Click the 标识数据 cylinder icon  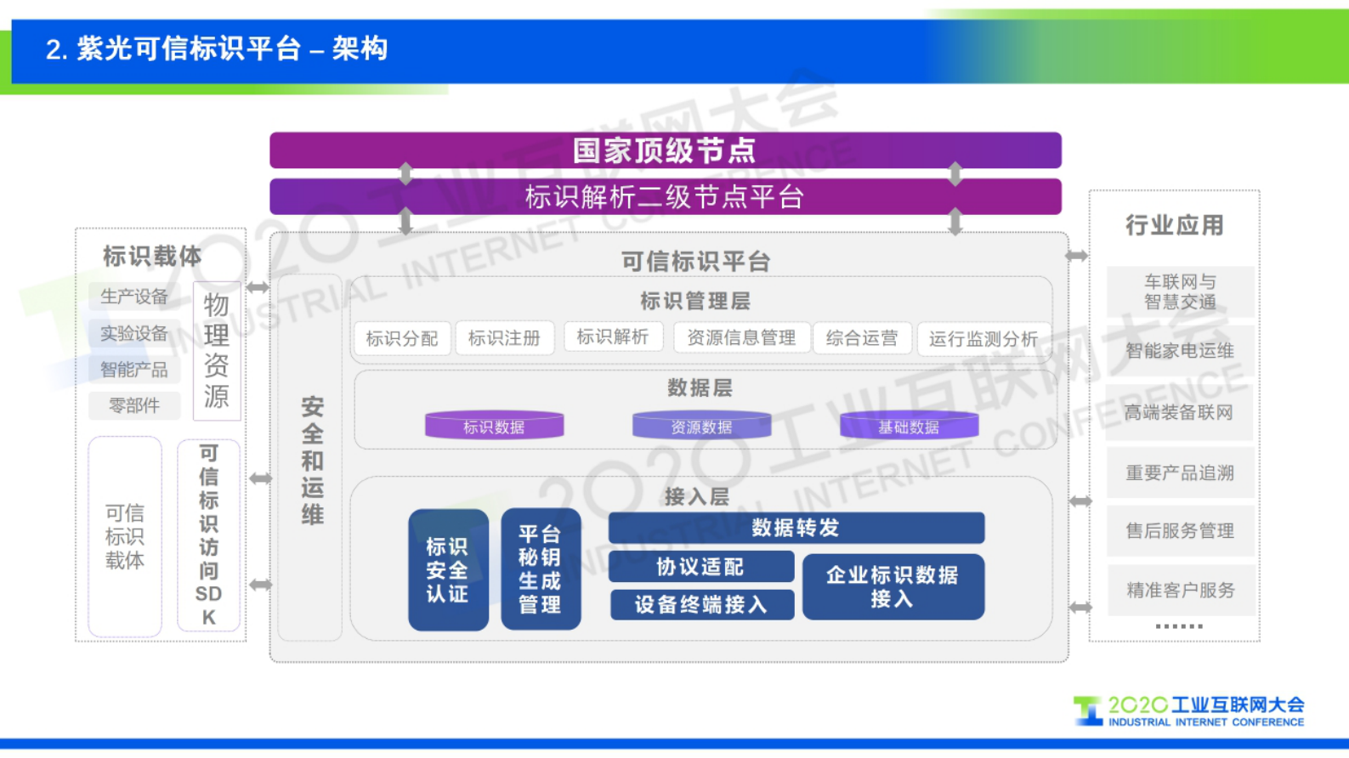click(494, 425)
